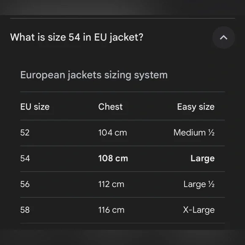245x245 pixels.
Task: Click the divider line above the question
Action: 122,19
